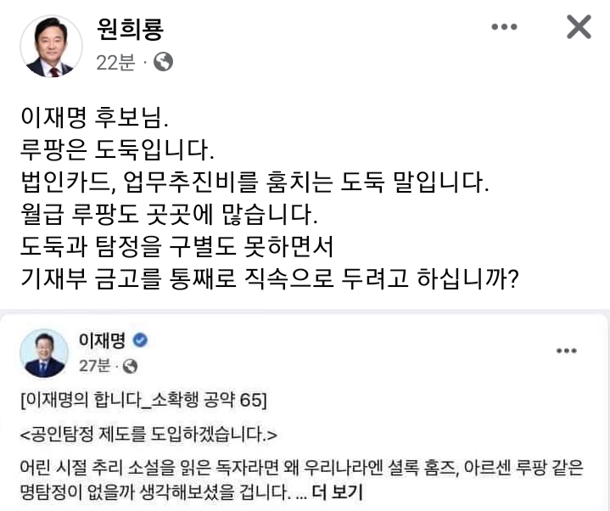The width and height of the screenshot is (610, 511).
Task: Click the '<공인탐정 제도를 도입하겠습니다.>' line
Action: (148, 435)
